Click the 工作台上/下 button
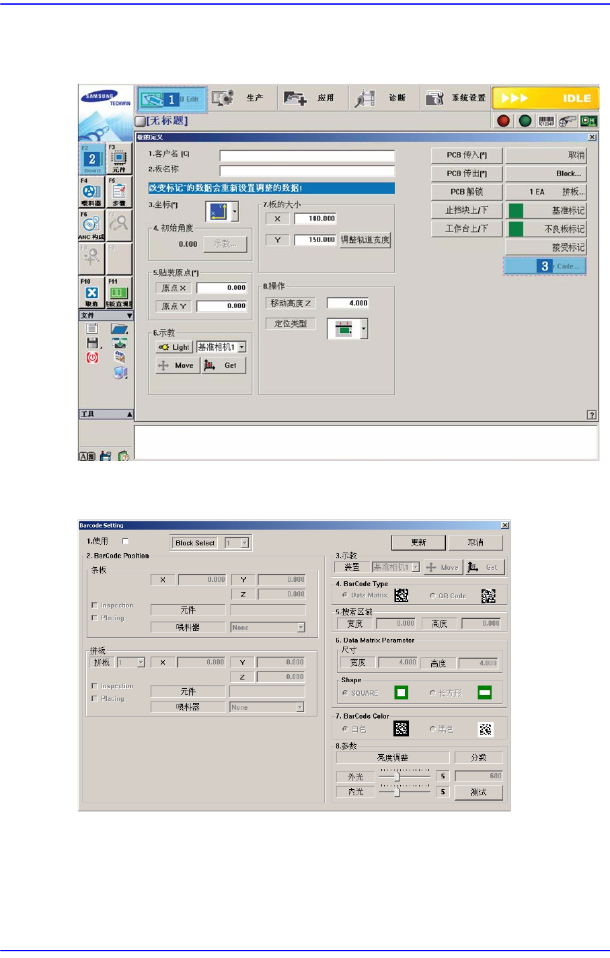 [467, 229]
